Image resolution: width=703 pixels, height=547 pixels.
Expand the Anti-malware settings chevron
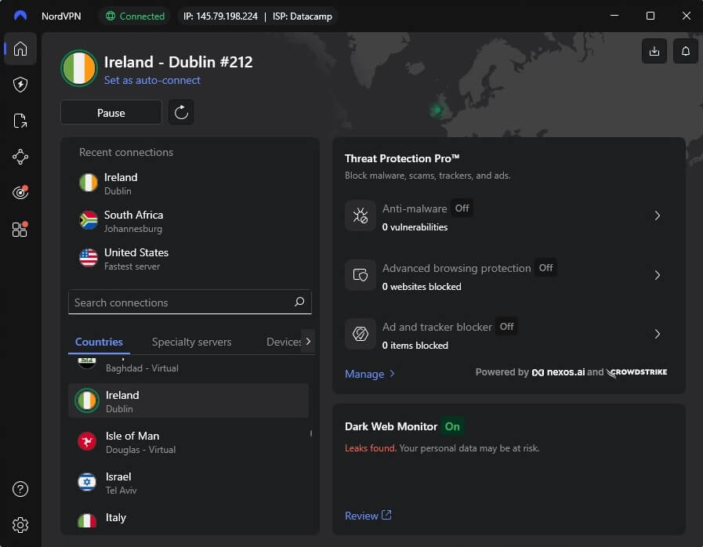tap(658, 216)
